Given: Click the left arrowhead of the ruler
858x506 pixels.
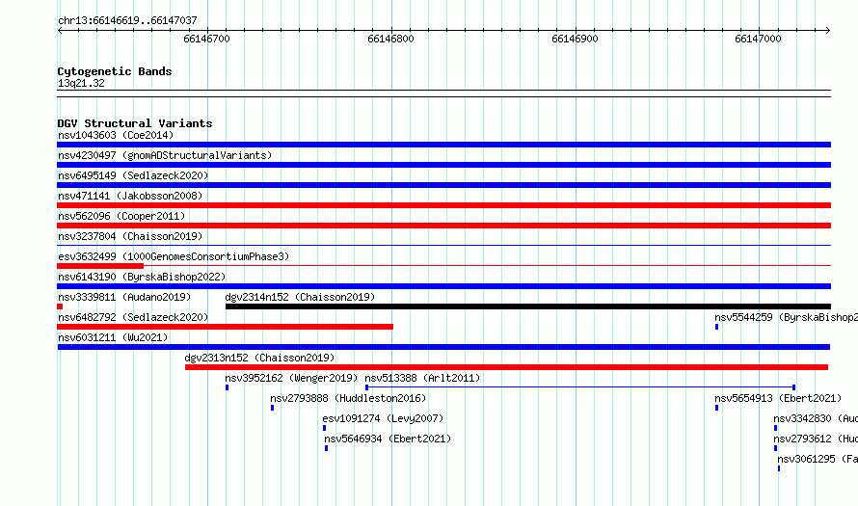Looking at the screenshot, I should (x=60, y=31).
